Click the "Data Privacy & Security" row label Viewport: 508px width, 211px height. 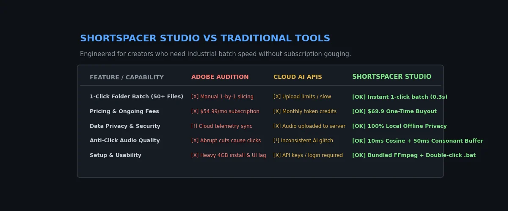[125, 126]
